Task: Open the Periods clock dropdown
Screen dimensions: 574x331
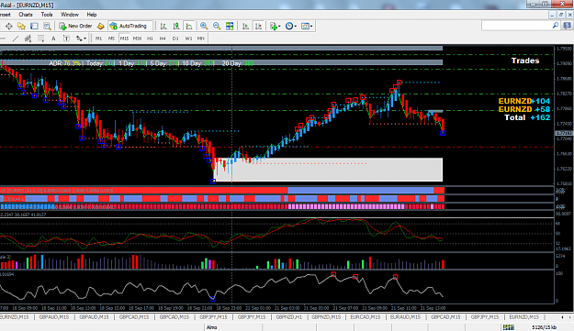Action: [291, 26]
